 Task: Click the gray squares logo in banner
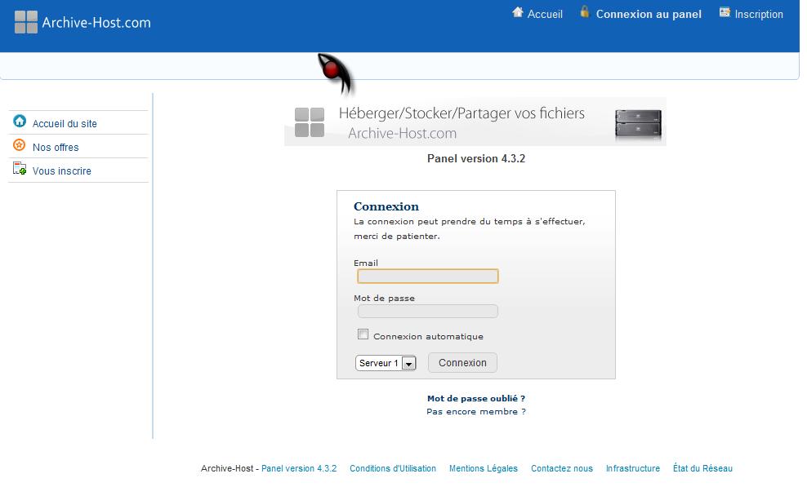[x=310, y=122]
